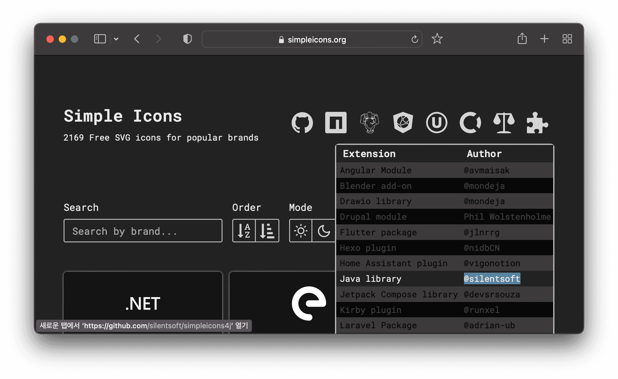Open author @nidbCN profile link
Image resolution: width=618 pixels, height=379 pixels.
click(x=482, y=248)
